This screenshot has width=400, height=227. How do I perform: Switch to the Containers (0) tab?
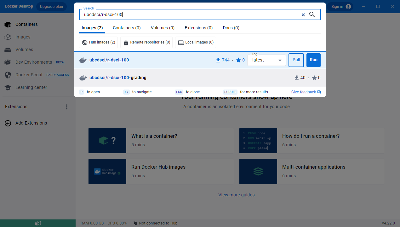tap(127, 28)
